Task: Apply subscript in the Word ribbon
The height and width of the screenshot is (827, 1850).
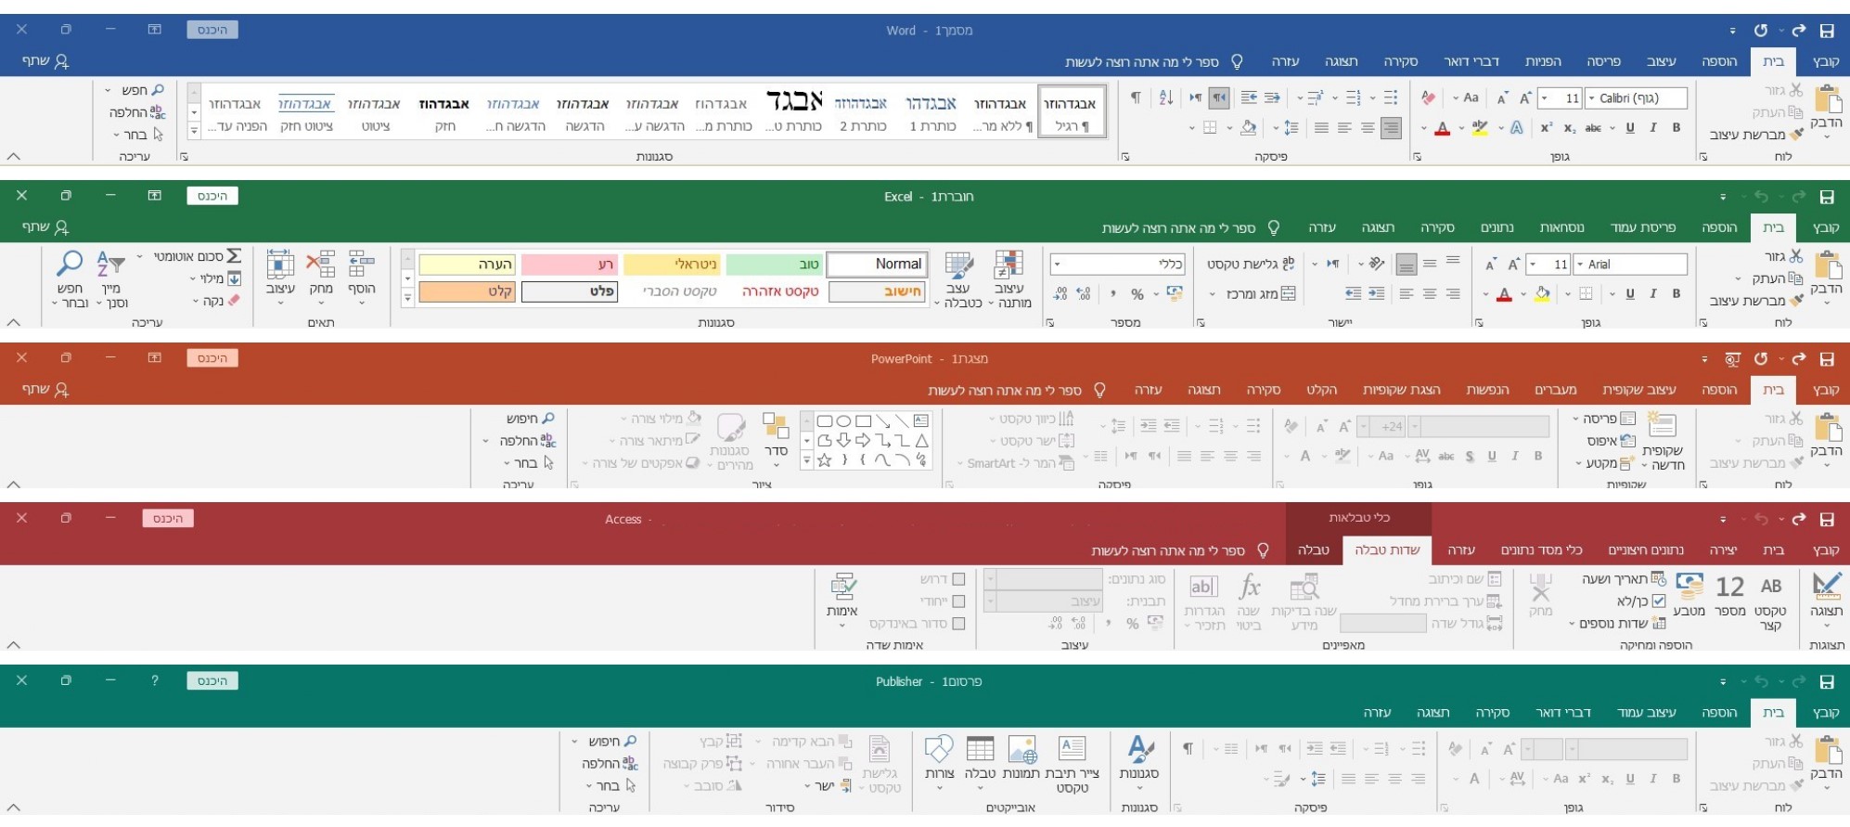Action: 1570,128
